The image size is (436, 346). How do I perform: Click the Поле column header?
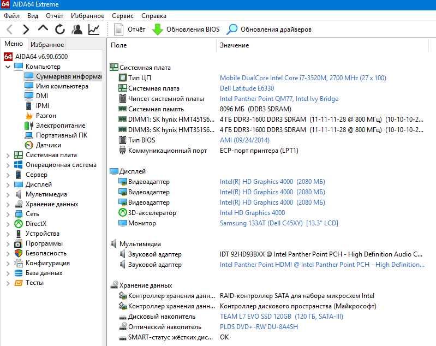click(x=162, y=45)
